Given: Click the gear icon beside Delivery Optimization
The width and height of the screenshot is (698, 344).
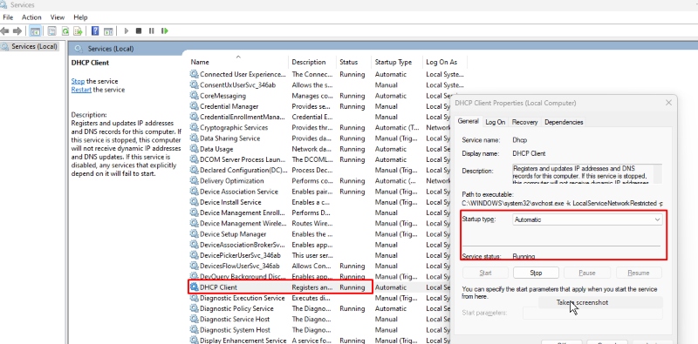Looking at the screenshot, I should pos(194,181).
